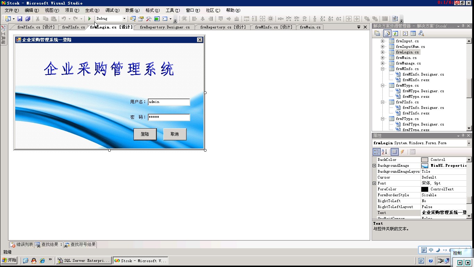
Task: Click the 取消 button on the form
Action: point(175,134)
